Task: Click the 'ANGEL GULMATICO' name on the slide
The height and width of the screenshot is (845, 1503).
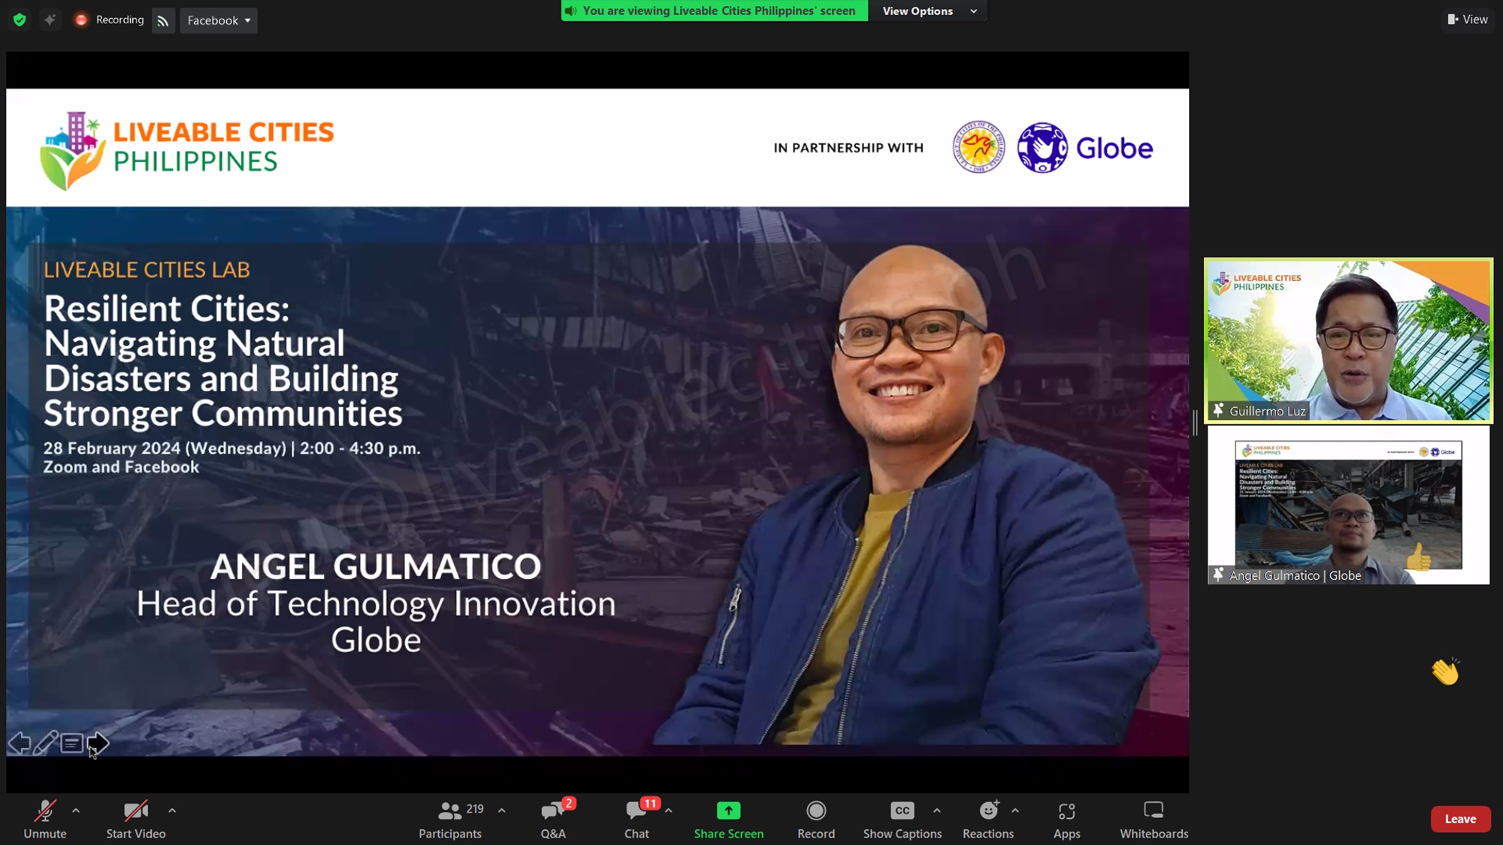Action: point(376,566)
